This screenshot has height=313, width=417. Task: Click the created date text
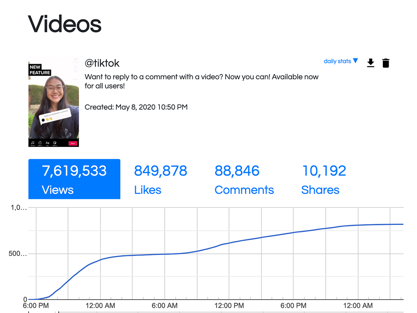136,107
